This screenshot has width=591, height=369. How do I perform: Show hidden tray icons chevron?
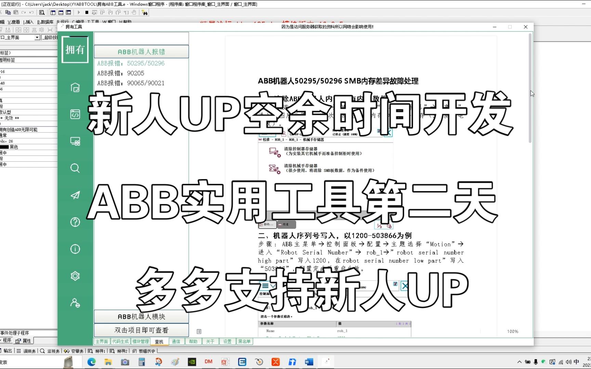coord(520,362)
